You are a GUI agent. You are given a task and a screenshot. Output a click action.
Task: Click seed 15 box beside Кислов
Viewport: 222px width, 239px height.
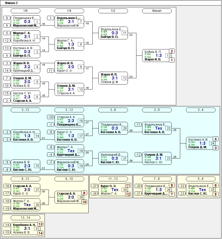coord(7,93)
